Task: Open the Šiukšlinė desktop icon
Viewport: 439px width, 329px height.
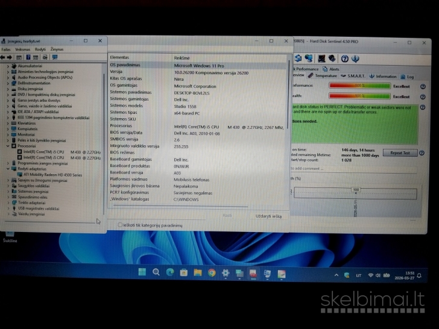Action: click(x=10, y=237)
